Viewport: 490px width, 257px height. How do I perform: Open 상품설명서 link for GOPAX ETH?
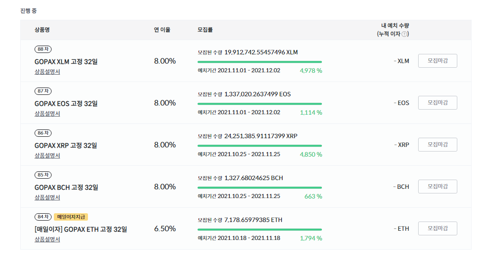pyautogui.click(x=47, y=239)
